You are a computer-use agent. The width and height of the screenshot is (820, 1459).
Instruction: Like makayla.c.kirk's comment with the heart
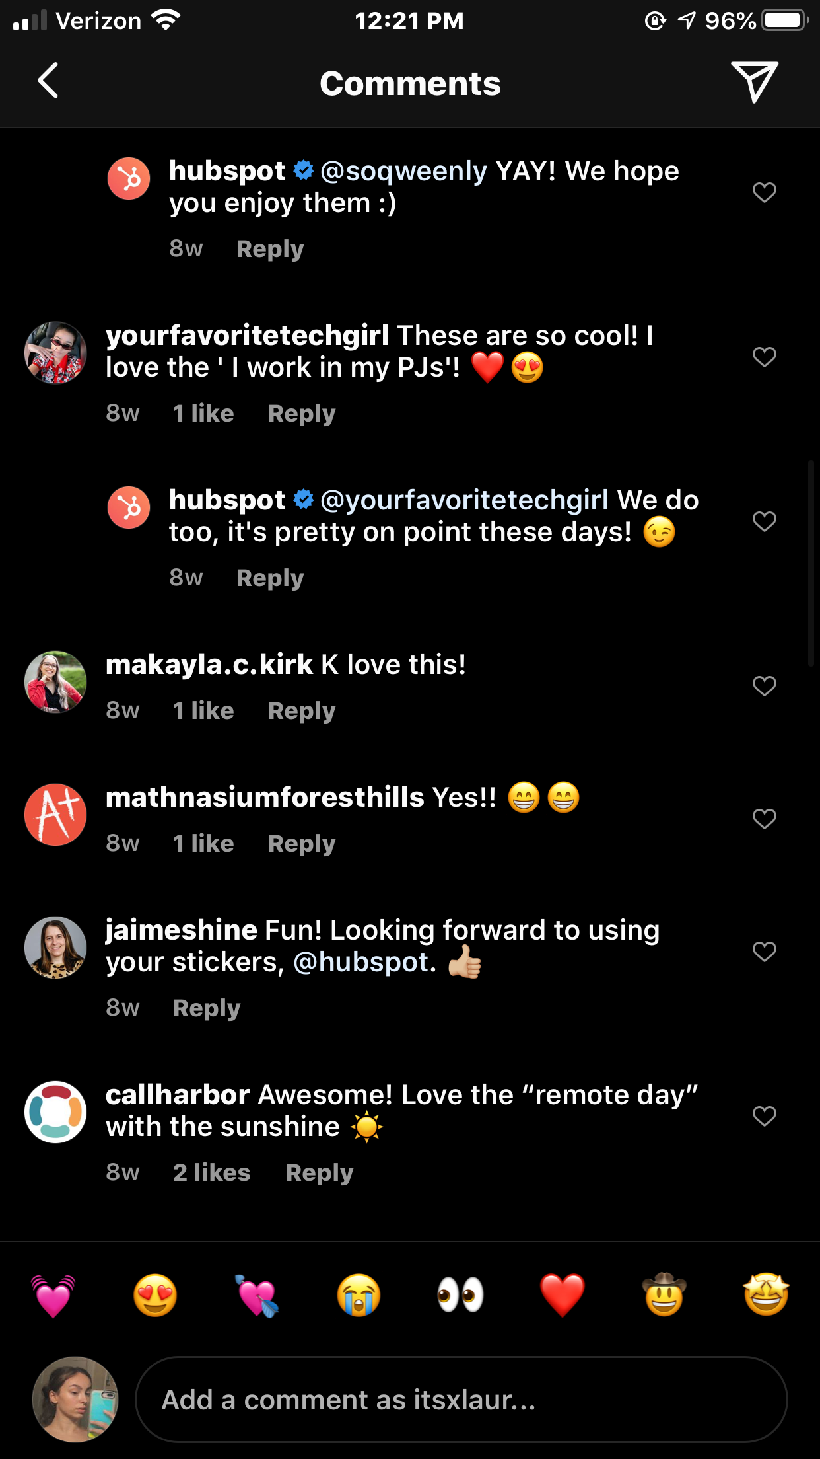[x=765, y=686]
